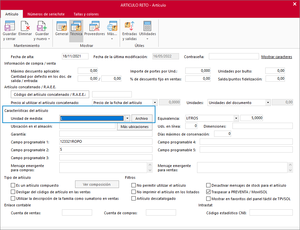This screenshot has height=230, width=300.
Task: Expand the Guardar y nuevo dropdown arrow
Action: point(49,39)
